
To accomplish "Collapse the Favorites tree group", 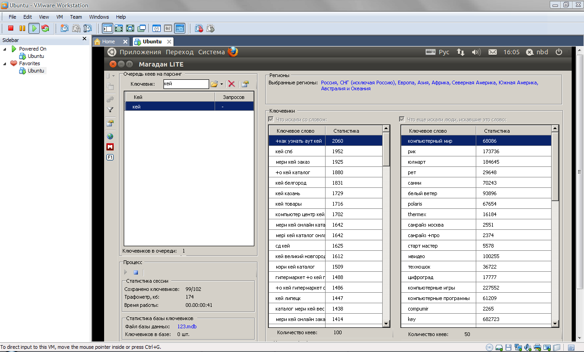I will (x=5, y=63).
